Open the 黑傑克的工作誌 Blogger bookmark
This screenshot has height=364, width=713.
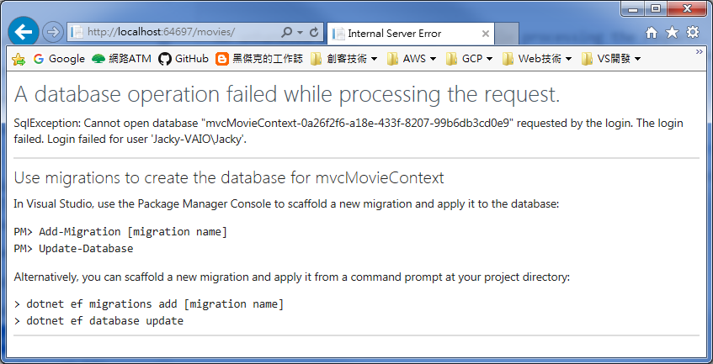tap(258, 59)
